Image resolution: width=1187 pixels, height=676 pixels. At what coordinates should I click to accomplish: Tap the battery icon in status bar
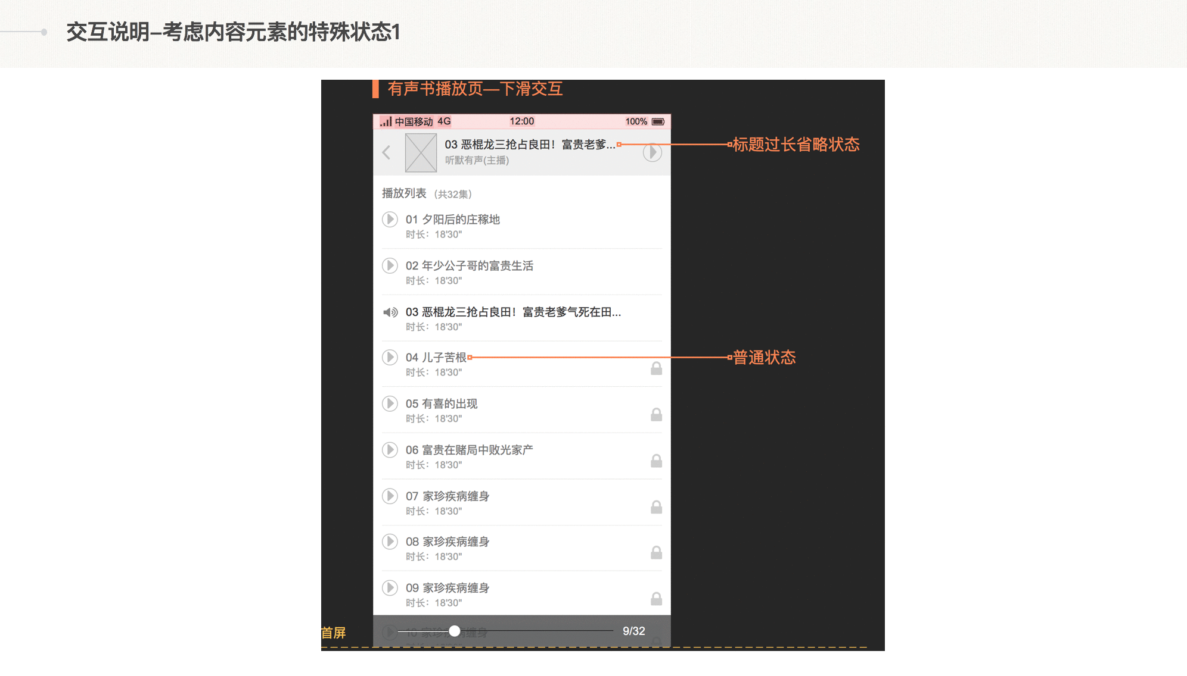point(658,121)
